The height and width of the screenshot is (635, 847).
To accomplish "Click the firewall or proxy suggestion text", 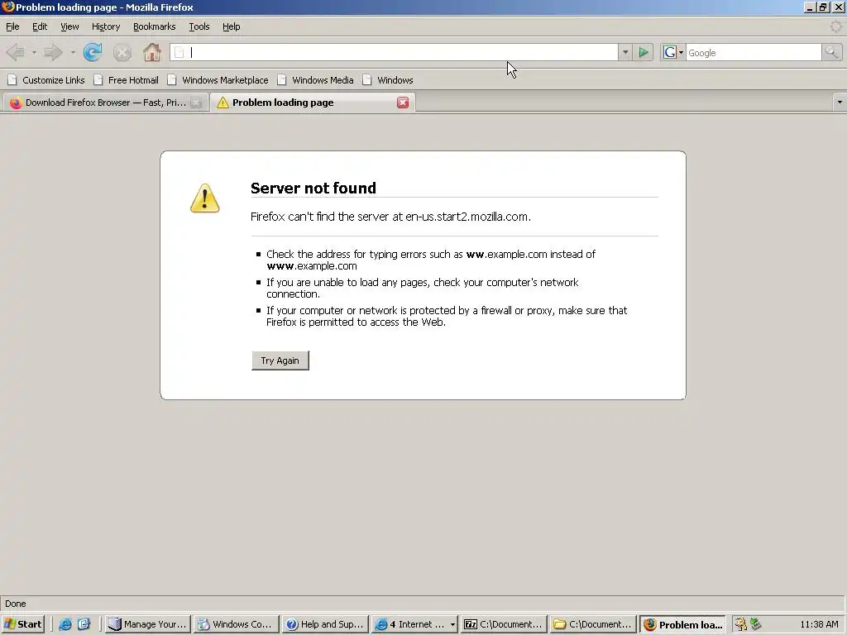I will click(x=447, y=317).
